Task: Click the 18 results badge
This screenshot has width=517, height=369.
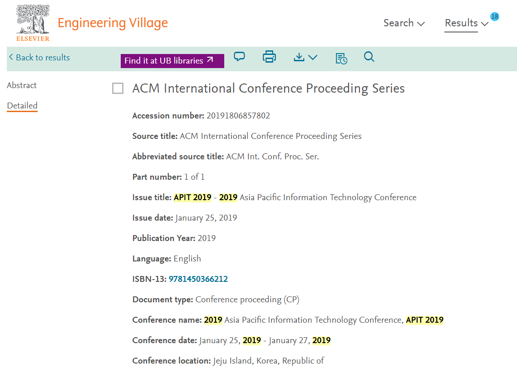Action: pos(494,17)
